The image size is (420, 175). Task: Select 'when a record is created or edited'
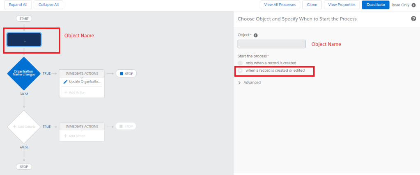coord(241,70)
